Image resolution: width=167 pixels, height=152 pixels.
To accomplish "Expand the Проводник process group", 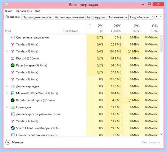I will [x=7, y=107].
